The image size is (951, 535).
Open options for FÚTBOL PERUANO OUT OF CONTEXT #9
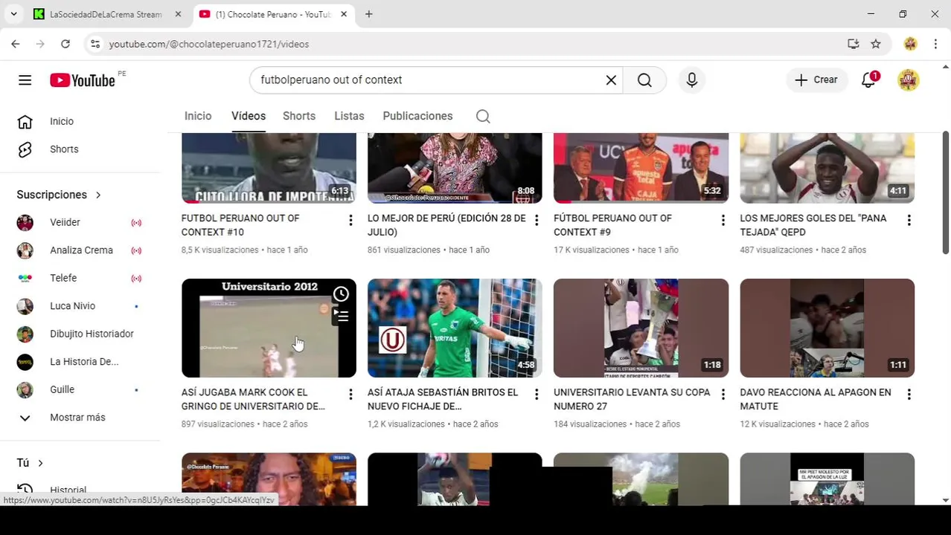click(x=723, y=220)
